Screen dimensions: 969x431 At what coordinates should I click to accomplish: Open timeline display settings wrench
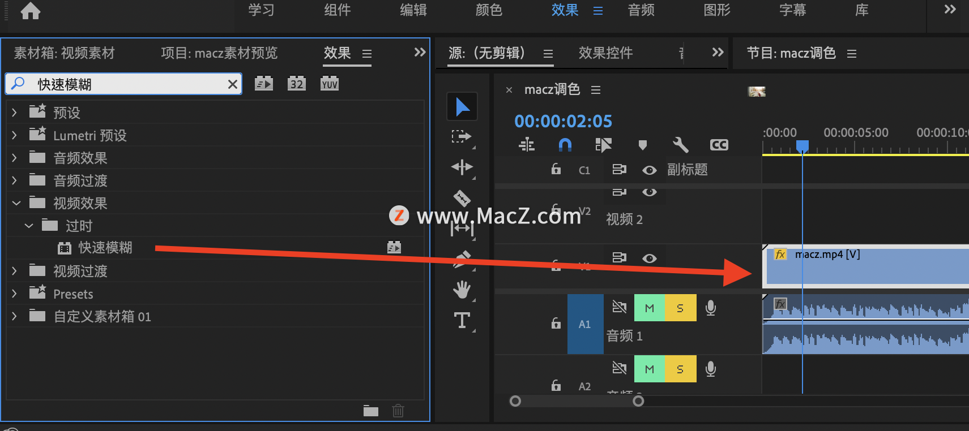click(x=681, y=145)
